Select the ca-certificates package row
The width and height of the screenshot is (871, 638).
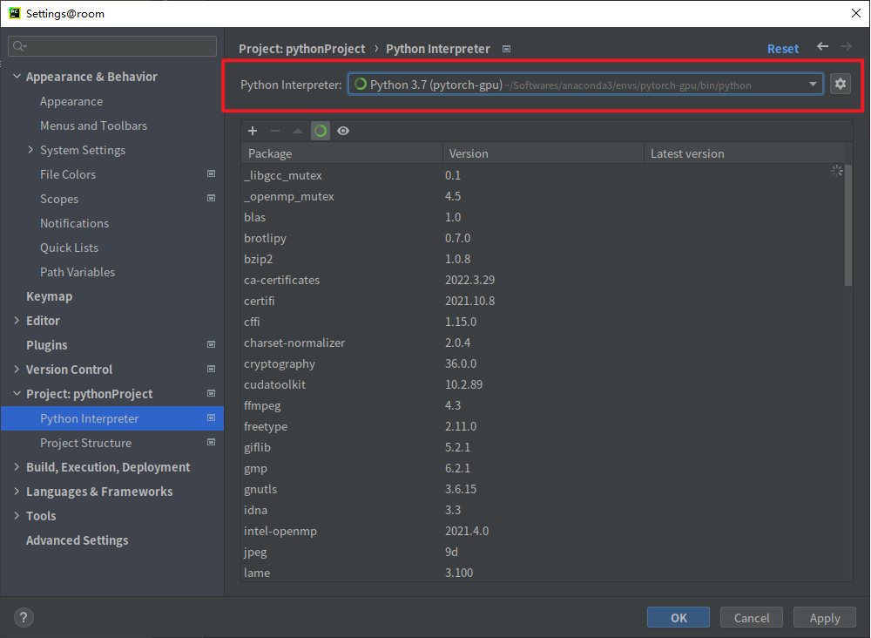click(x=543, y=280)
